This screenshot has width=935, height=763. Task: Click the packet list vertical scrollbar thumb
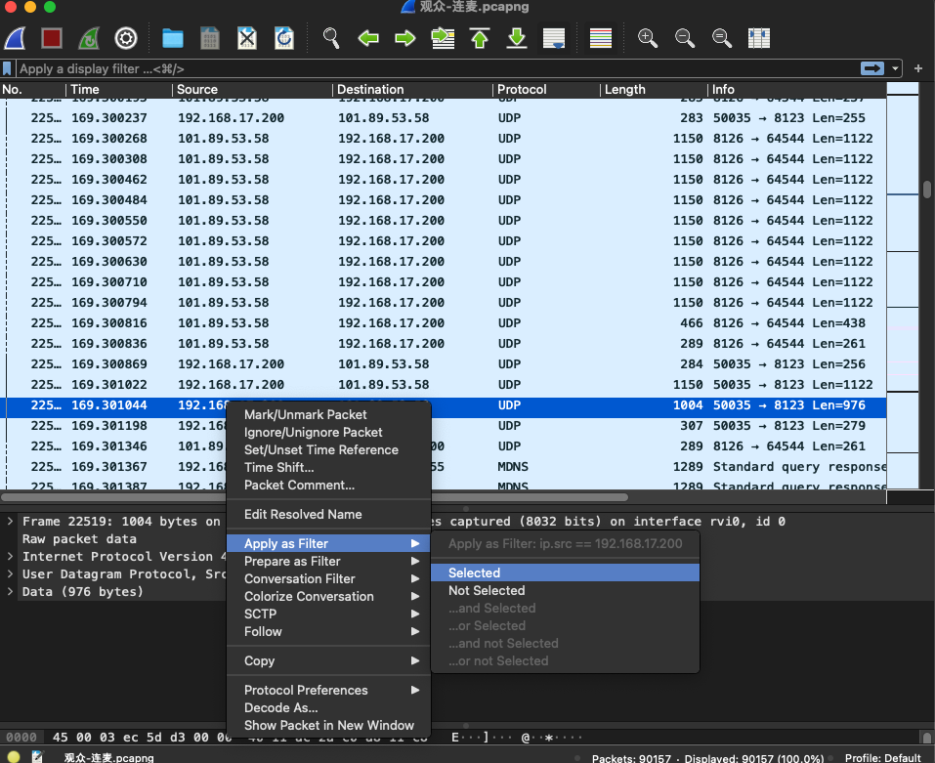point(927,190)
